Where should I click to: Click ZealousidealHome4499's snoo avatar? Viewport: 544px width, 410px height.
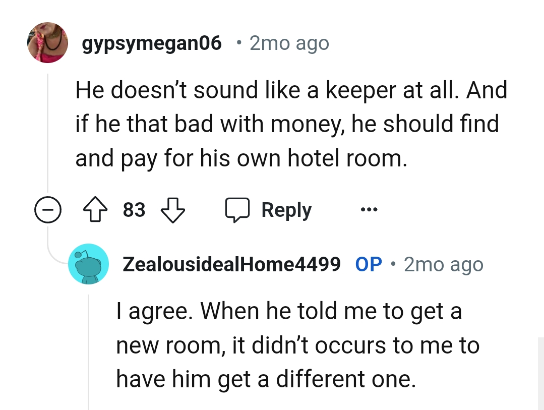(89, 264)
